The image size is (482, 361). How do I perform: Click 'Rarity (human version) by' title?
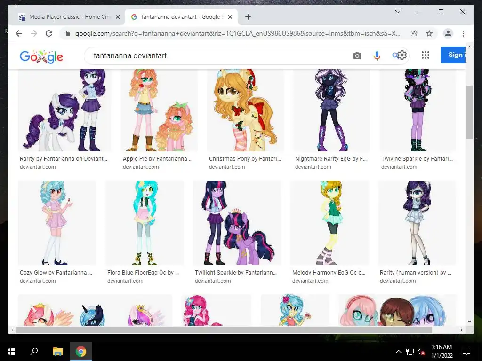[x=416, y=272]
